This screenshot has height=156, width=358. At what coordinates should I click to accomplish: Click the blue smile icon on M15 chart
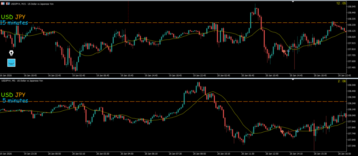12,63
